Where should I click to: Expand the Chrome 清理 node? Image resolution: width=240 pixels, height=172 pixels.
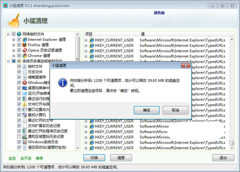(x=14, y=56)
